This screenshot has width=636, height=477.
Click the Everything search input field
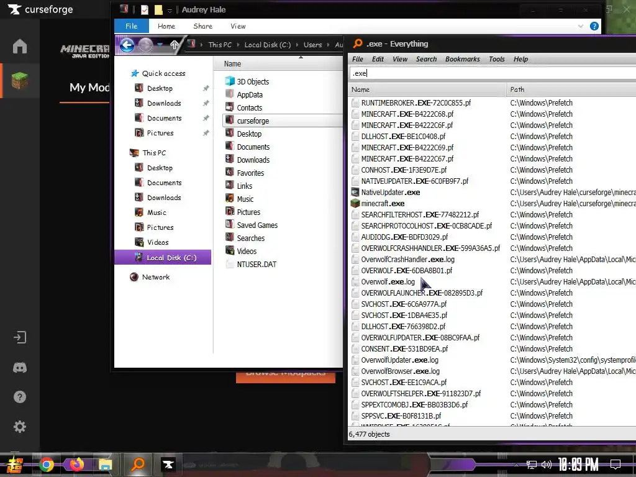(x=493, y=73)
